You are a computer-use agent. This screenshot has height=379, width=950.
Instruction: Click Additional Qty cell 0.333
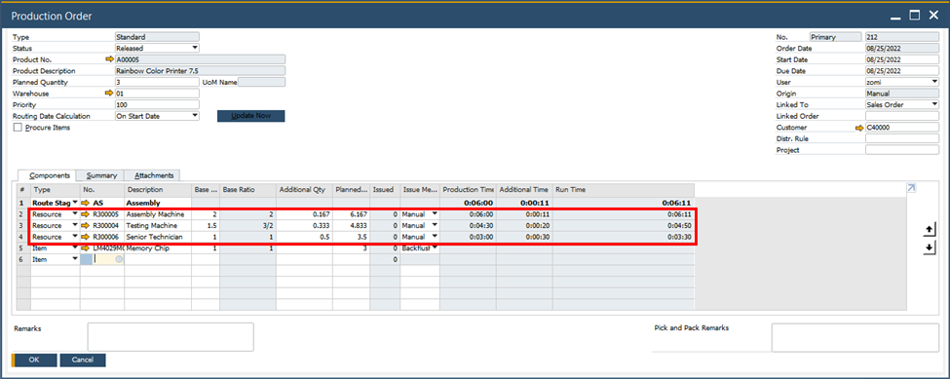pyautogui.click(x=305, y=225)
